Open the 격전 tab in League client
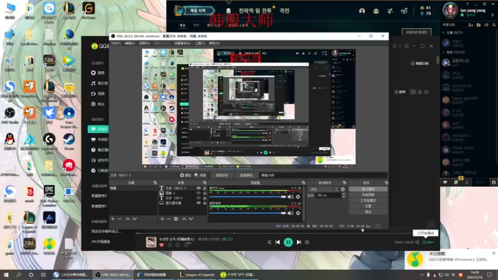 pos(284,11)
